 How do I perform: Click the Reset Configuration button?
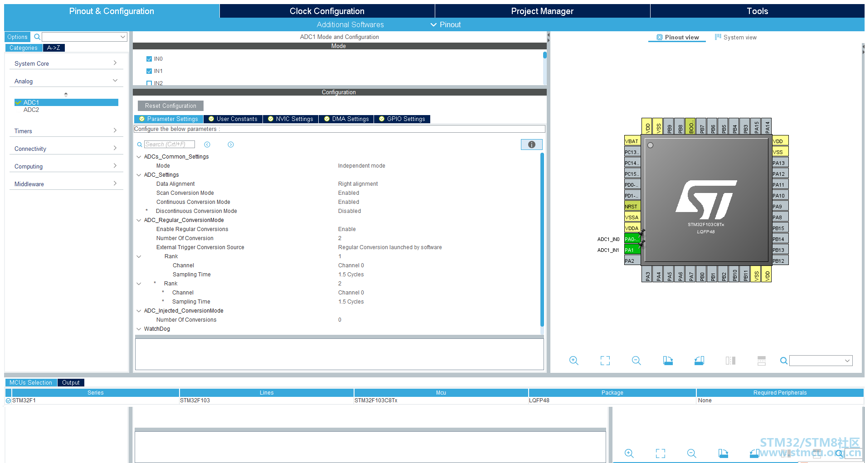(x=170, y=106)
